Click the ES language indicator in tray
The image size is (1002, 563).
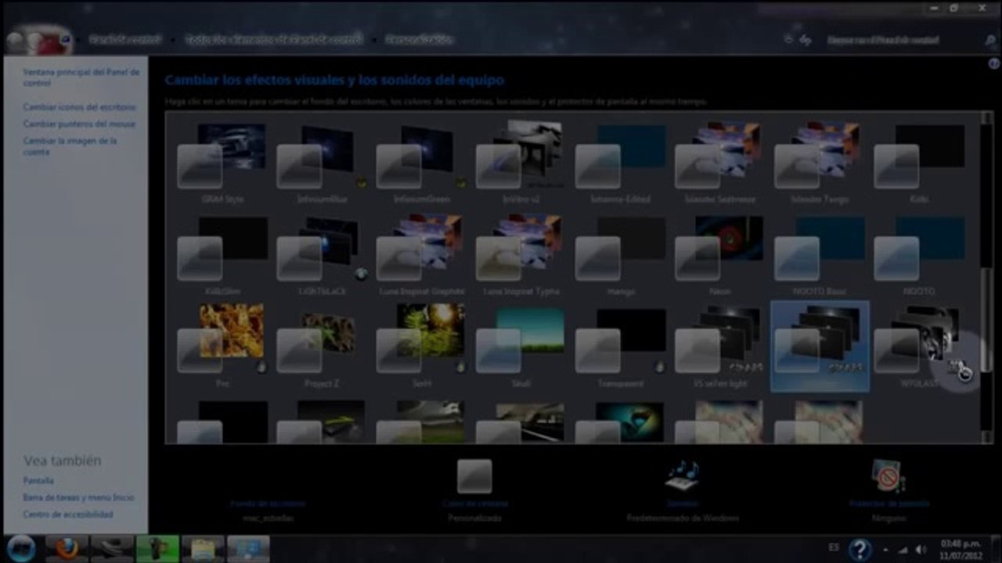coord(834,549)
